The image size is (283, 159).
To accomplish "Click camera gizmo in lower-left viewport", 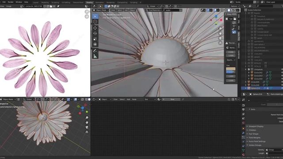I will (87, 127).
